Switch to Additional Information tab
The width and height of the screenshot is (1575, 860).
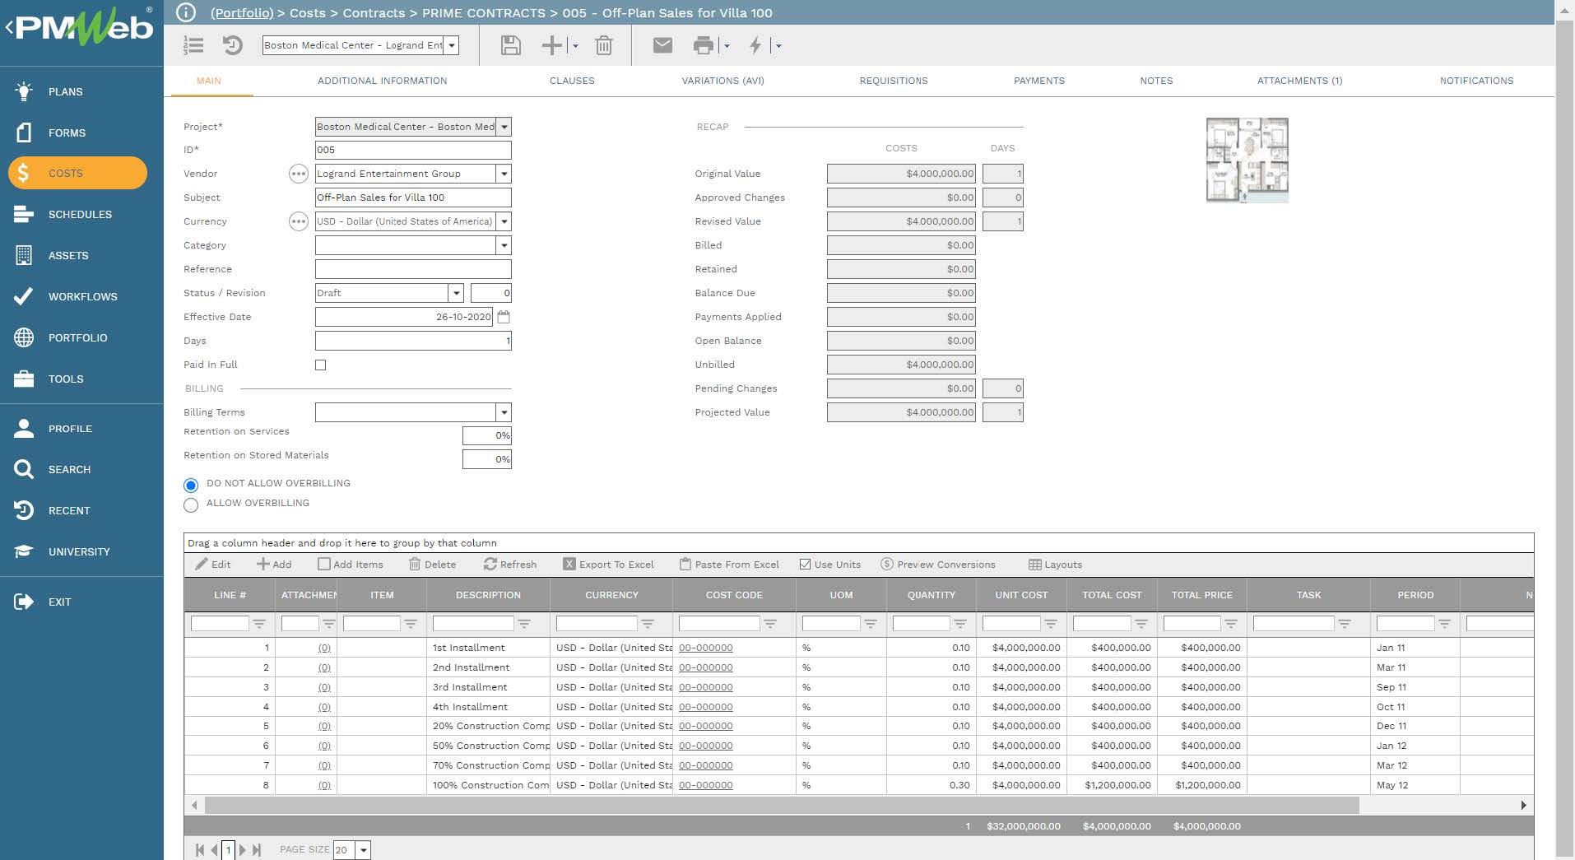pos(383,81)
